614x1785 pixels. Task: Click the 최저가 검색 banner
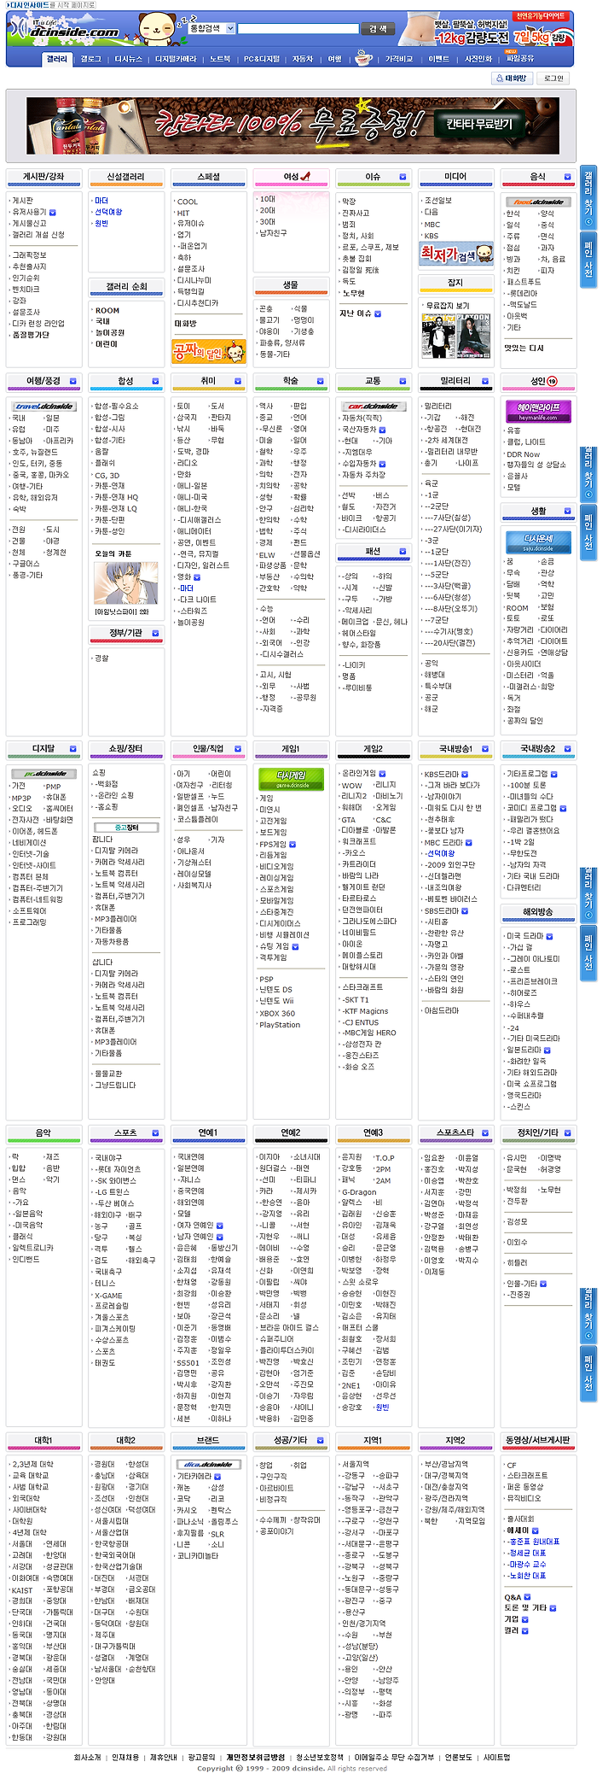click(x=456, y=255)
